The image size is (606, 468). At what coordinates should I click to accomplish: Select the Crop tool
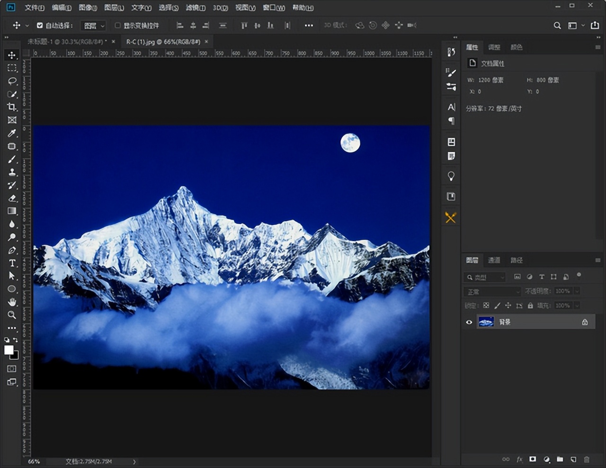(12, 107)
